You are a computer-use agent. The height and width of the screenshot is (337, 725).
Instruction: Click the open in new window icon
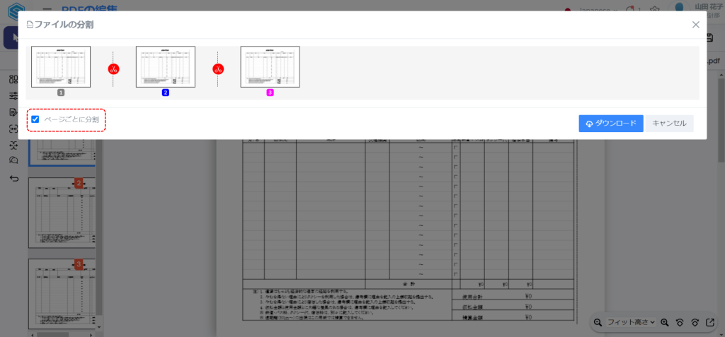click(x=709, y=322)
